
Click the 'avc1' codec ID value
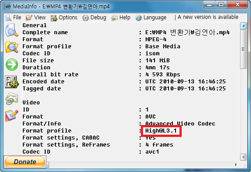click(x=152, y=152)
